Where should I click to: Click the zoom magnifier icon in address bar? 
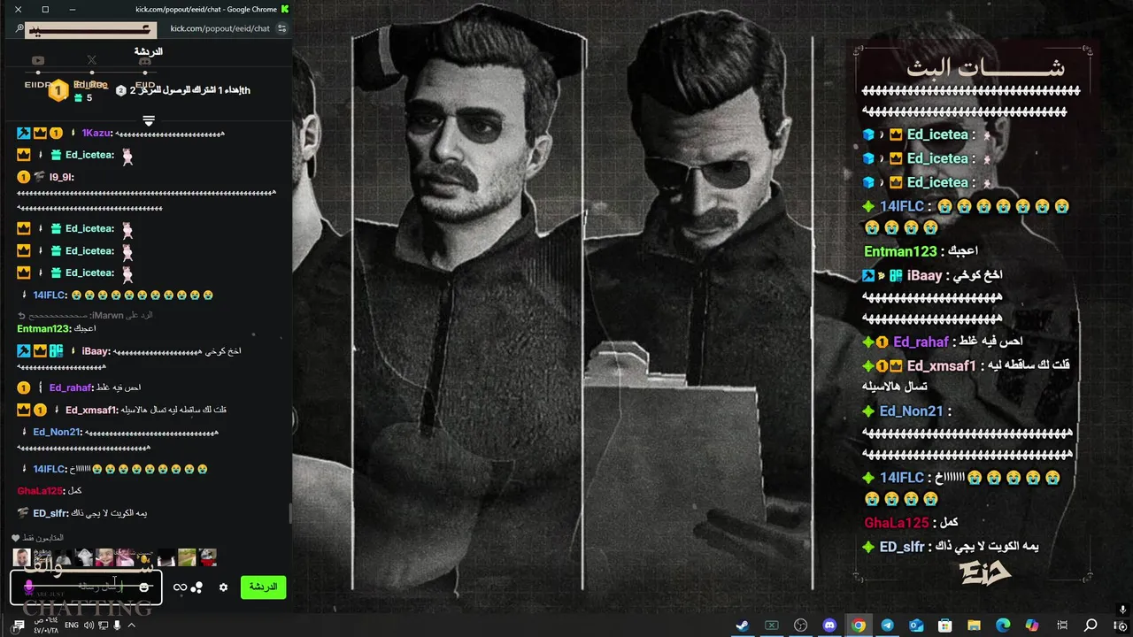click(19, 28)
